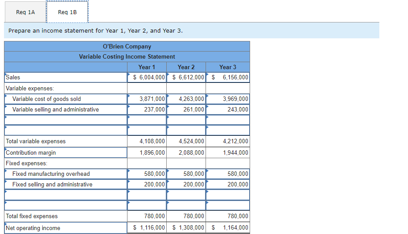Image resolution: width=408 pixels, height=234 pixels.
Task: Click the Prepare an income statement instruction text
Action: 96,31
